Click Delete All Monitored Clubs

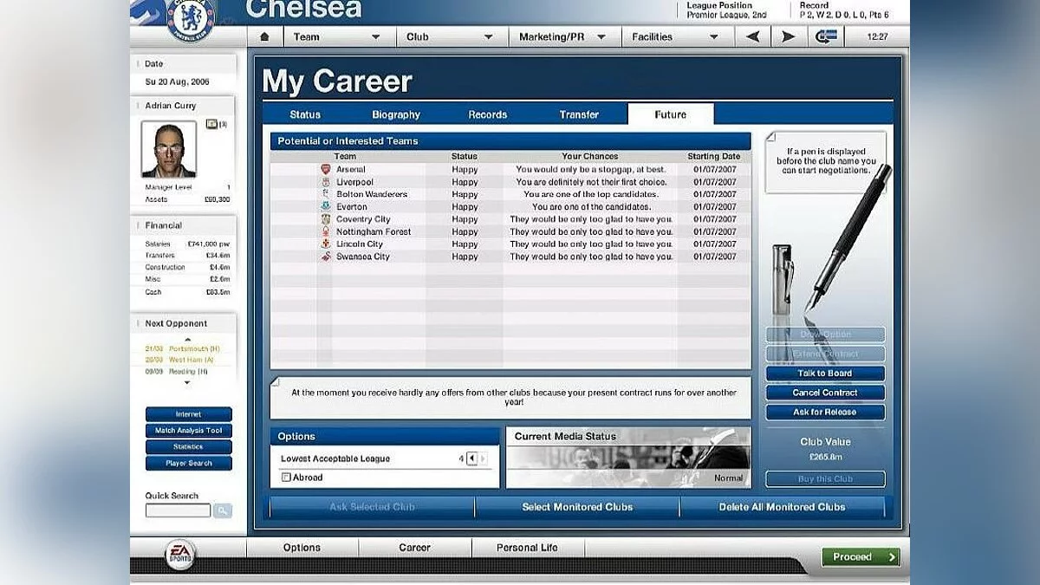782,507
